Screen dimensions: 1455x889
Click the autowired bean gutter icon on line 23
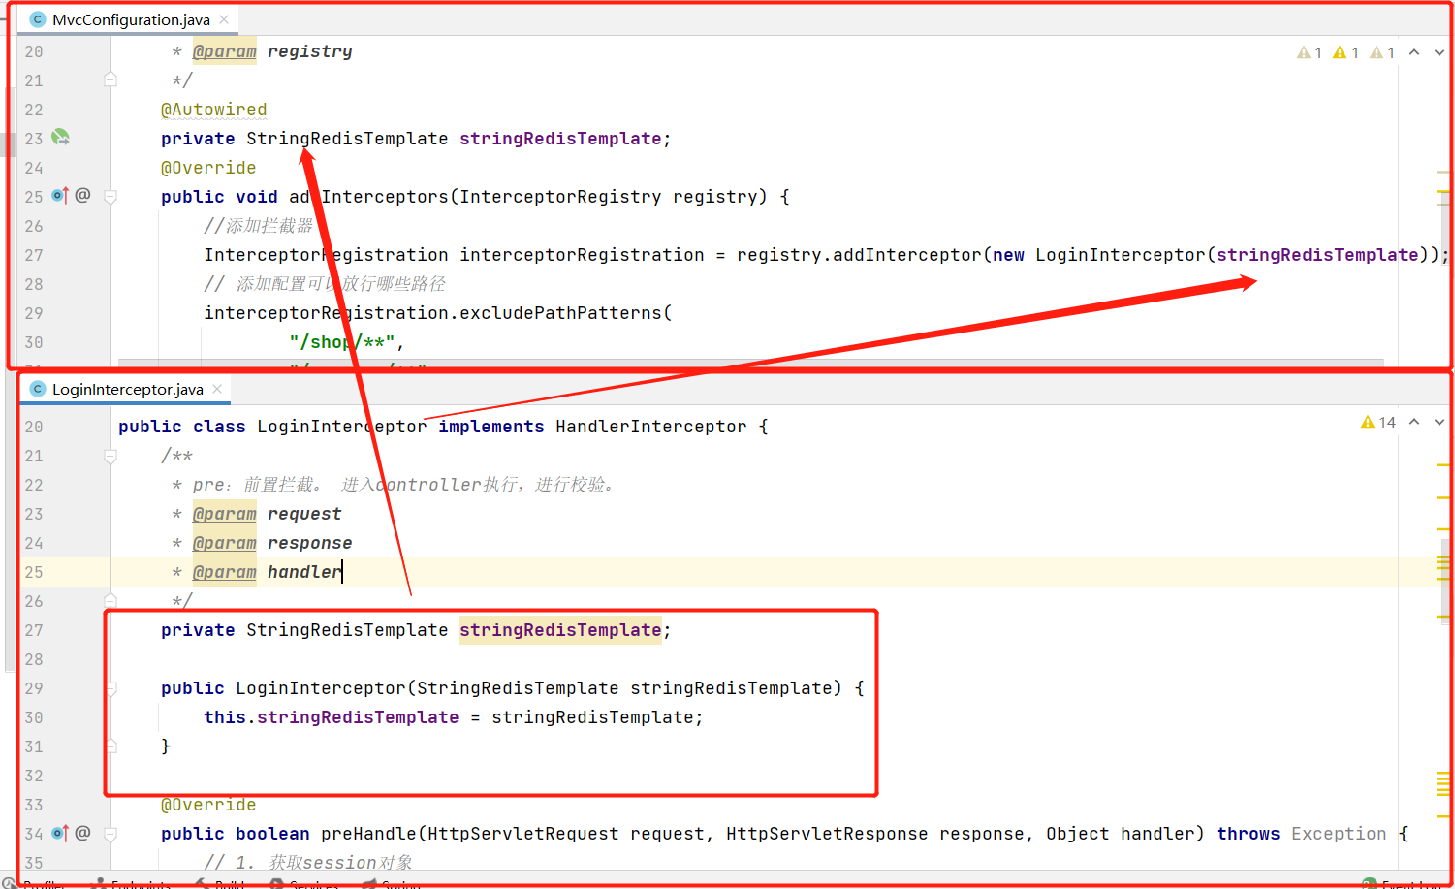coord(61,138)
